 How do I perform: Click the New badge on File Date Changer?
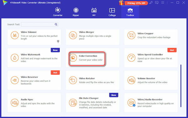coord(114,95)
